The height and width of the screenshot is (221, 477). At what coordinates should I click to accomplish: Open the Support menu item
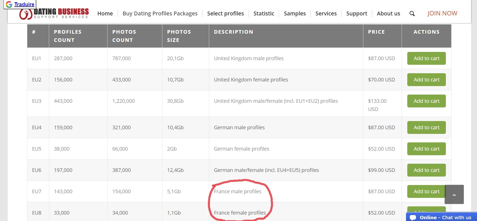pyautogui.click(x=357, y=14)
